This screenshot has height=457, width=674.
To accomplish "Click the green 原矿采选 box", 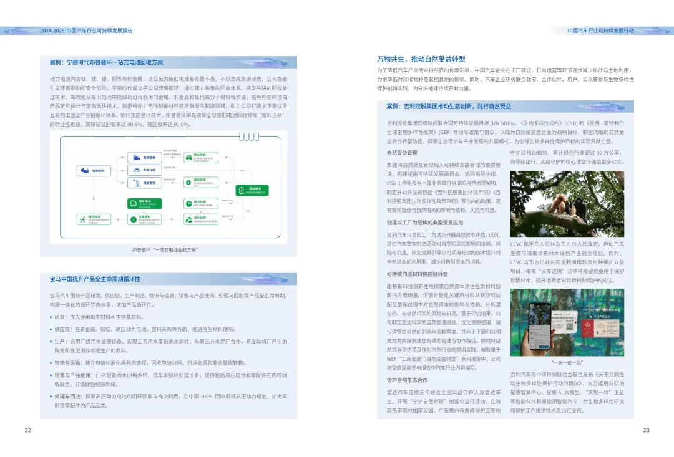I will pyautogui.click(x=144, y=204).
